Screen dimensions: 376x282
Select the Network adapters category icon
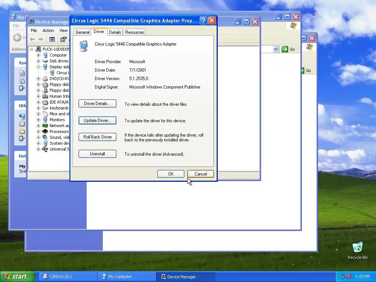tap(45, 126)
